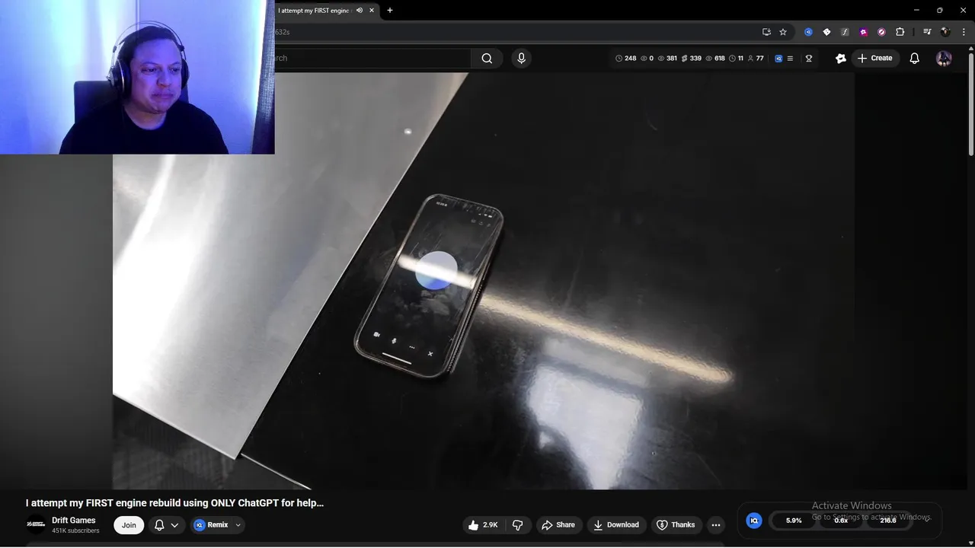The image size is (975, 548).
Task: Like the video with 2.9K thumbs up
Action: 483,525
